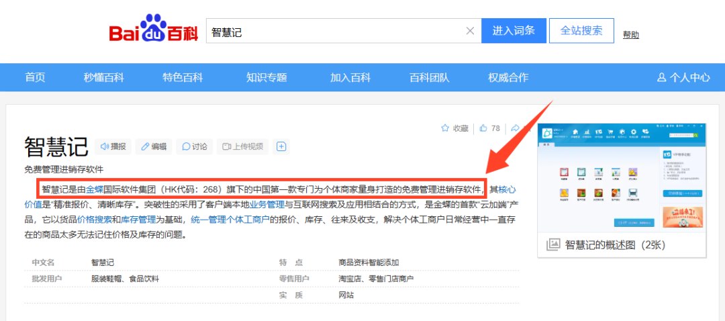Click the 中文名 field label
725x321 pixels.
[43, 263]
